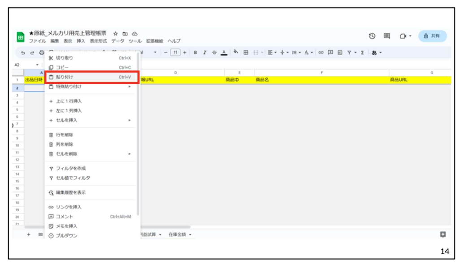Open the fill color bucket tool
Screen dimensions: 459x265
[236, 52]
